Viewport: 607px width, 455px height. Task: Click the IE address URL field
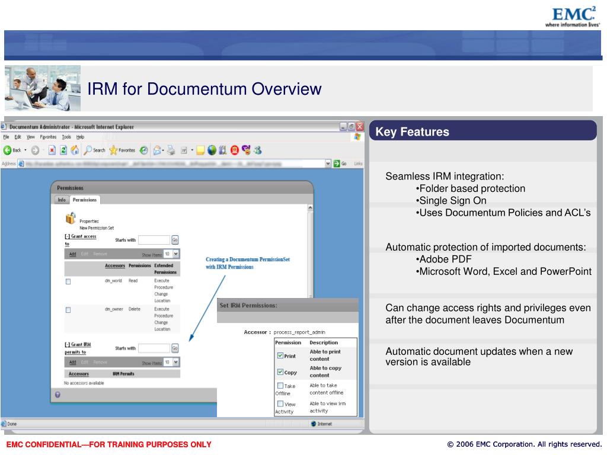(175, 164)
